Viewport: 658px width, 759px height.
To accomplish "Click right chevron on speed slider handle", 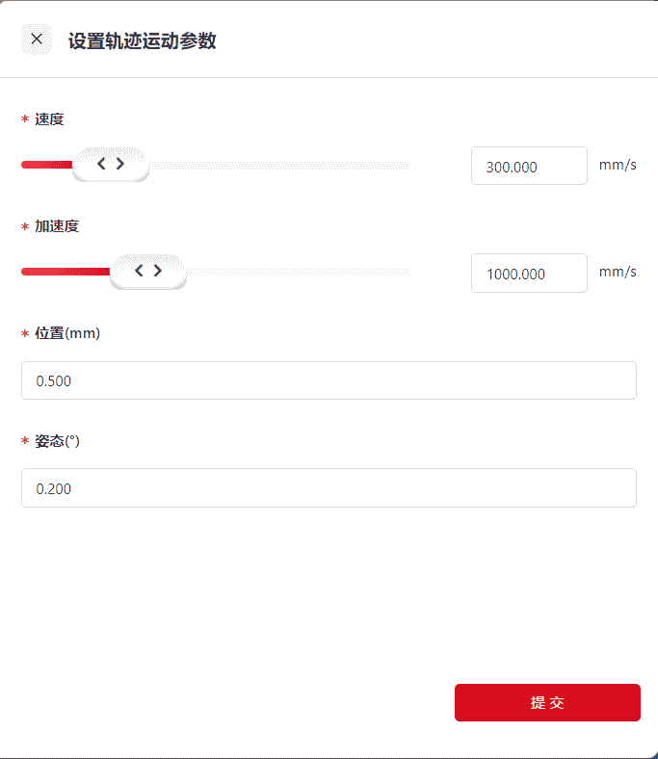I will (120, 164).
